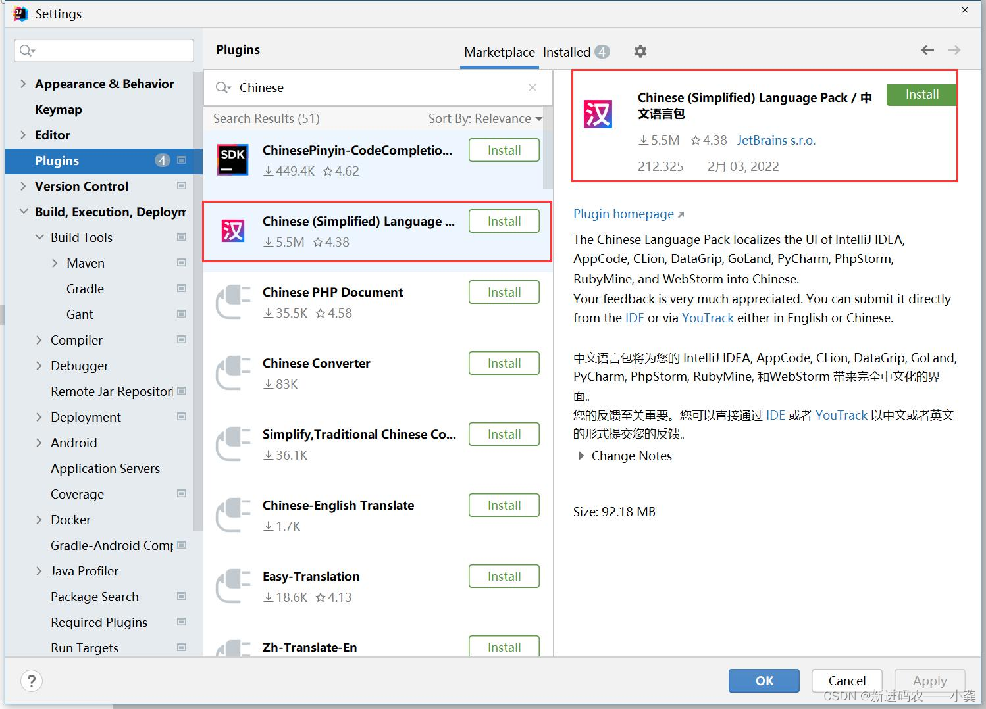Switch to the Installed tab
Viewport: 986px width, 709px height.
(576, 52)
